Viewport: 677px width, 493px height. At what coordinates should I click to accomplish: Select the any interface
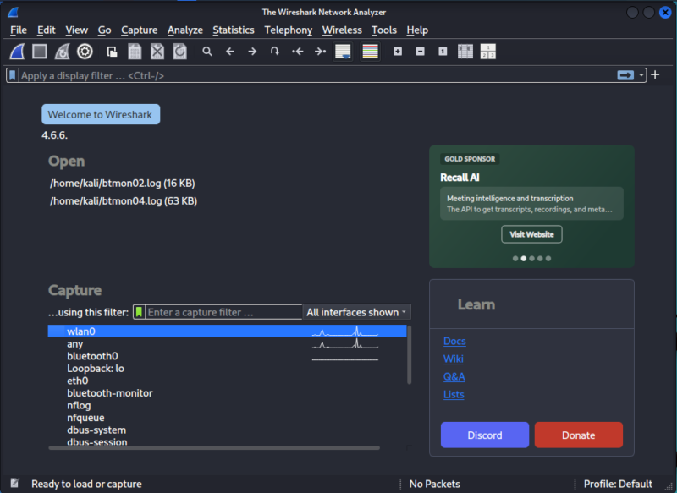click(x=227, y=344)
